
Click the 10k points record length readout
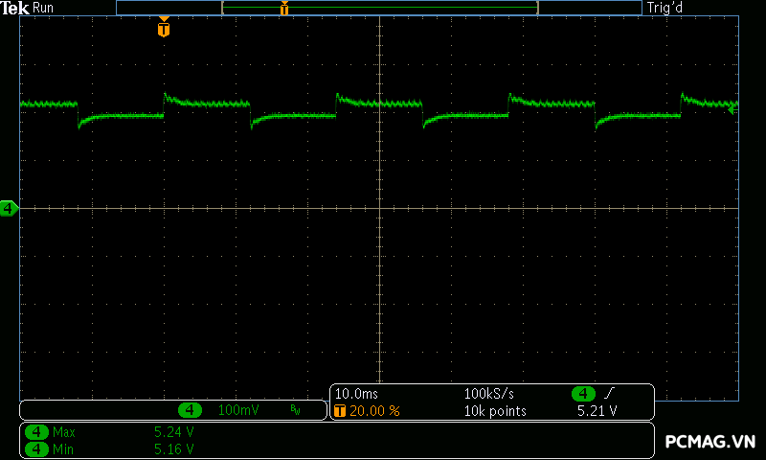(495, 411)
